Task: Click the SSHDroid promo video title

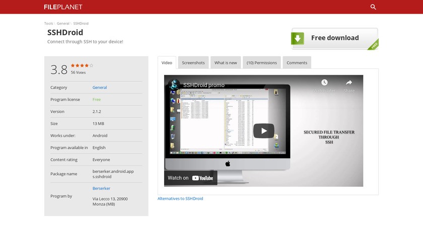Action: (203, 85)
